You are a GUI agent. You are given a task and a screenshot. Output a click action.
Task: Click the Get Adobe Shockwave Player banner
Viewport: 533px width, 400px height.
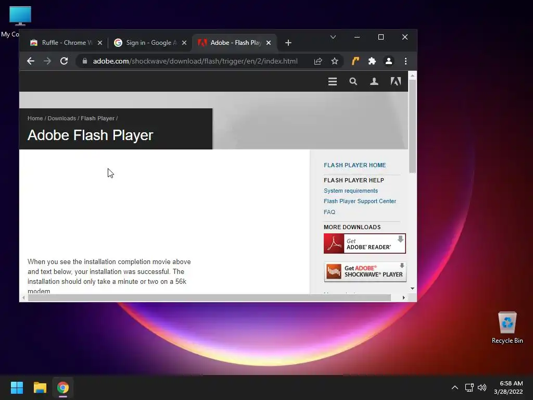coord(365,272)
